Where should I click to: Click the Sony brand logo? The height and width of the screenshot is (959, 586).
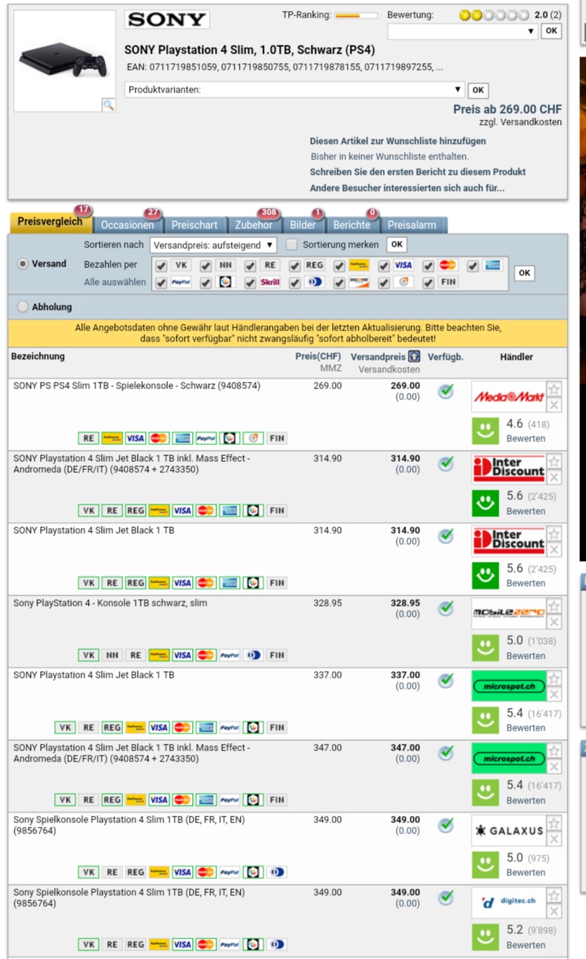pyautogui.click(x=167, y=20)
